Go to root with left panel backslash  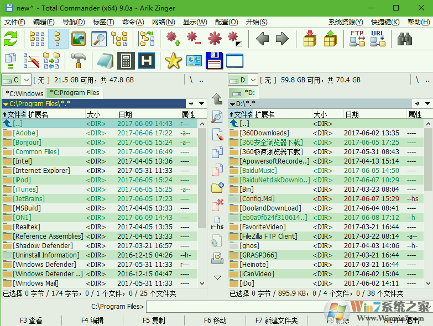point(191,80)
